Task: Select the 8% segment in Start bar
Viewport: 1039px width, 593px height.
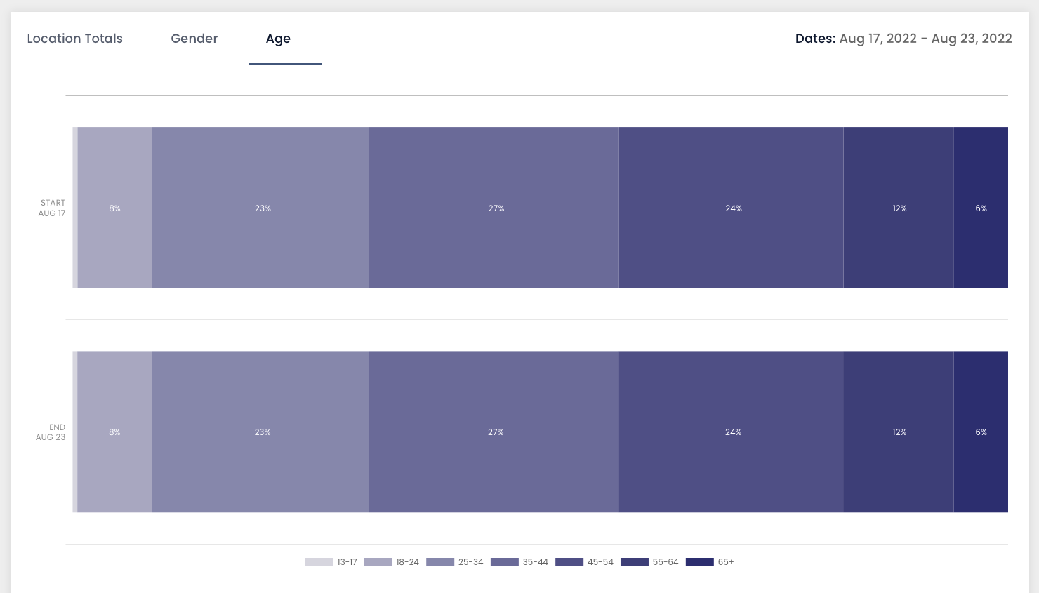Action: 115,208
